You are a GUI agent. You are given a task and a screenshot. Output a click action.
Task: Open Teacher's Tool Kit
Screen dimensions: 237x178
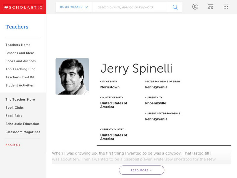coord(20,77)
